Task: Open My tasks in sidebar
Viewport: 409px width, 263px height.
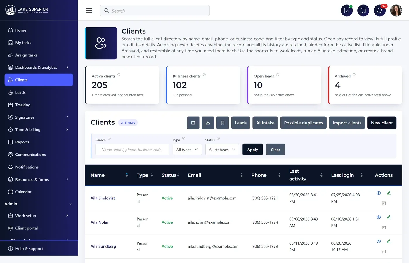Action: 39,43
